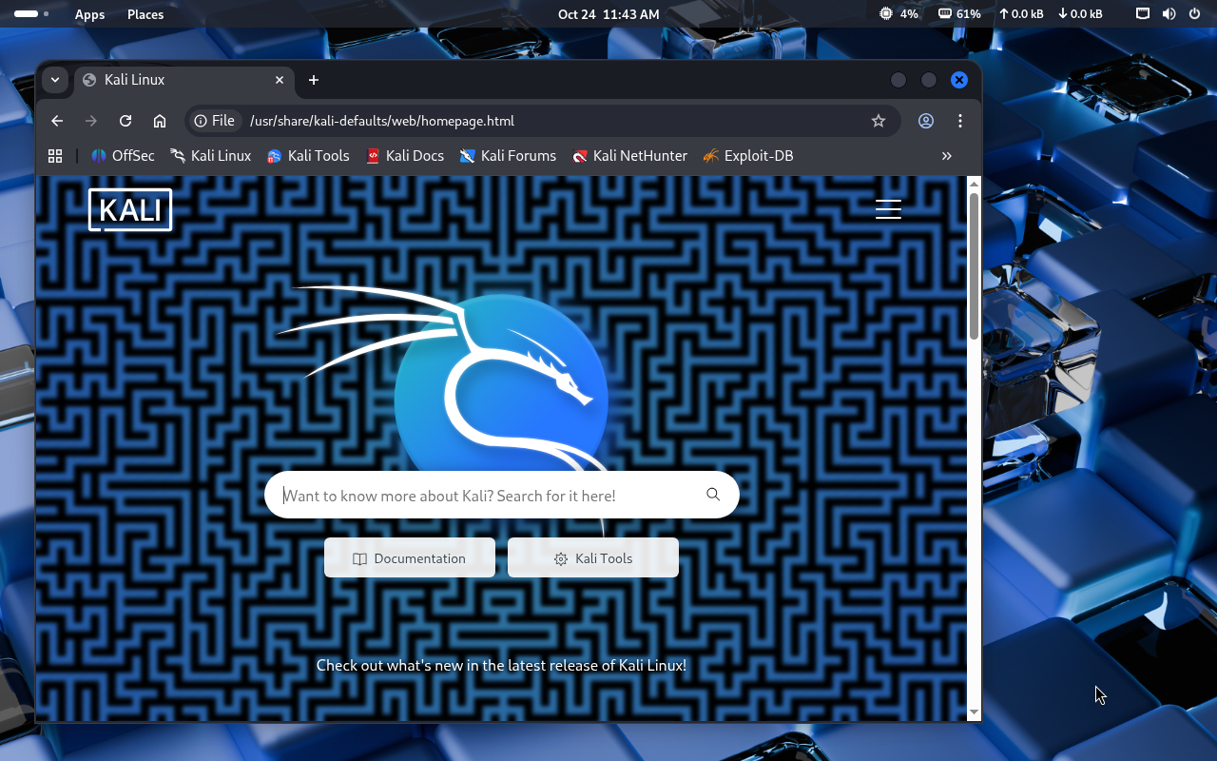Open the Places menu
This screenshot has height=761, width=1217.
145,14
